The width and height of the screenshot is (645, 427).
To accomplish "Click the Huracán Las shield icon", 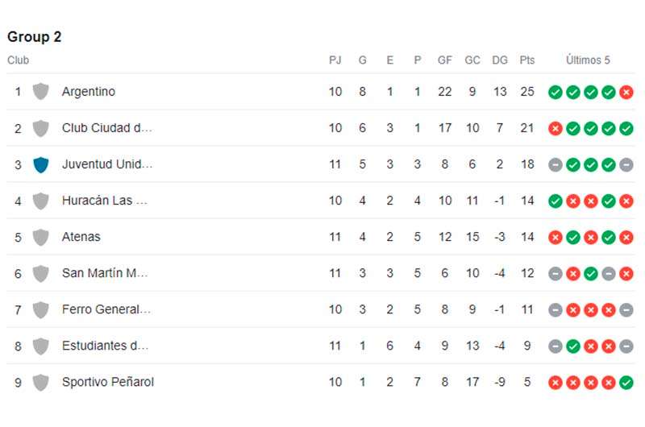I will tap(41, 201).
